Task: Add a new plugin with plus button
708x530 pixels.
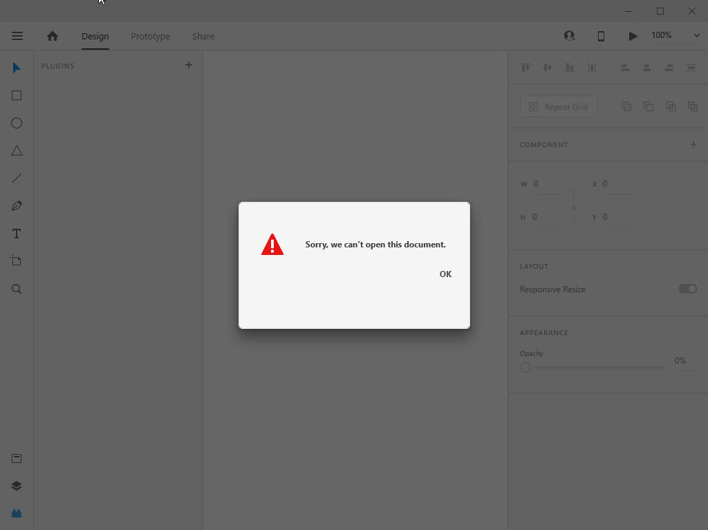Action: (x=188, y=65)
